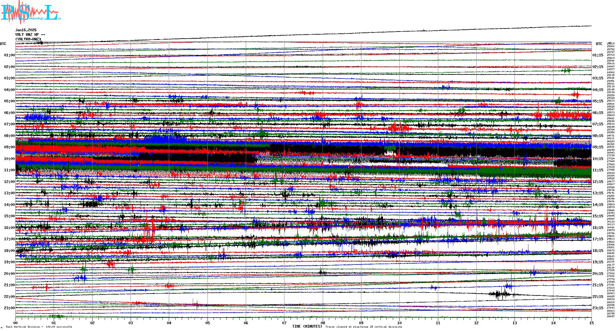
Task: Click the TIME (MINUTES) axis title
Action: [x=307, y=326]
